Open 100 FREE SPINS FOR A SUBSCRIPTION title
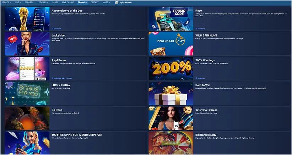The height and width of the screenshot is (155, 292). (x=77, y=135)
